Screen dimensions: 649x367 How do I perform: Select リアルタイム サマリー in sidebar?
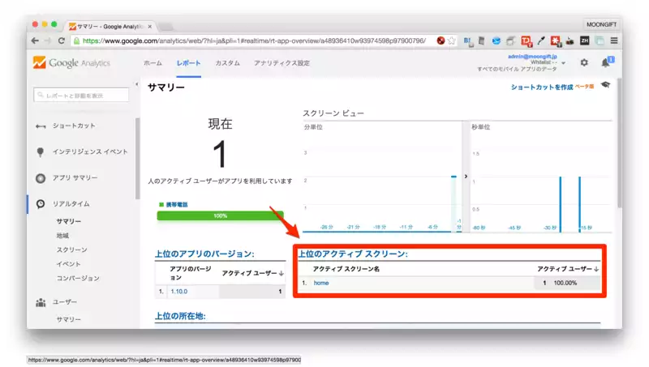[x=69, y=221]
